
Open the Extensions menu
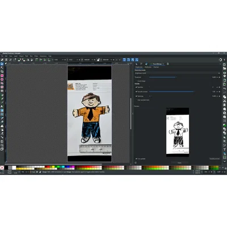point(43,56)
